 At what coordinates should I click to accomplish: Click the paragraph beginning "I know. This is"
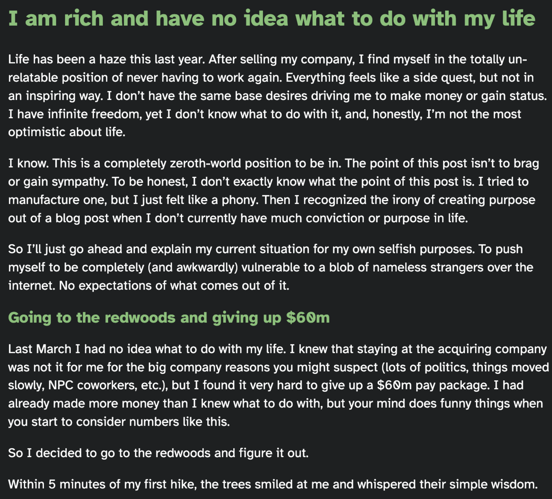pyautogui.click(x=273, y=191)
